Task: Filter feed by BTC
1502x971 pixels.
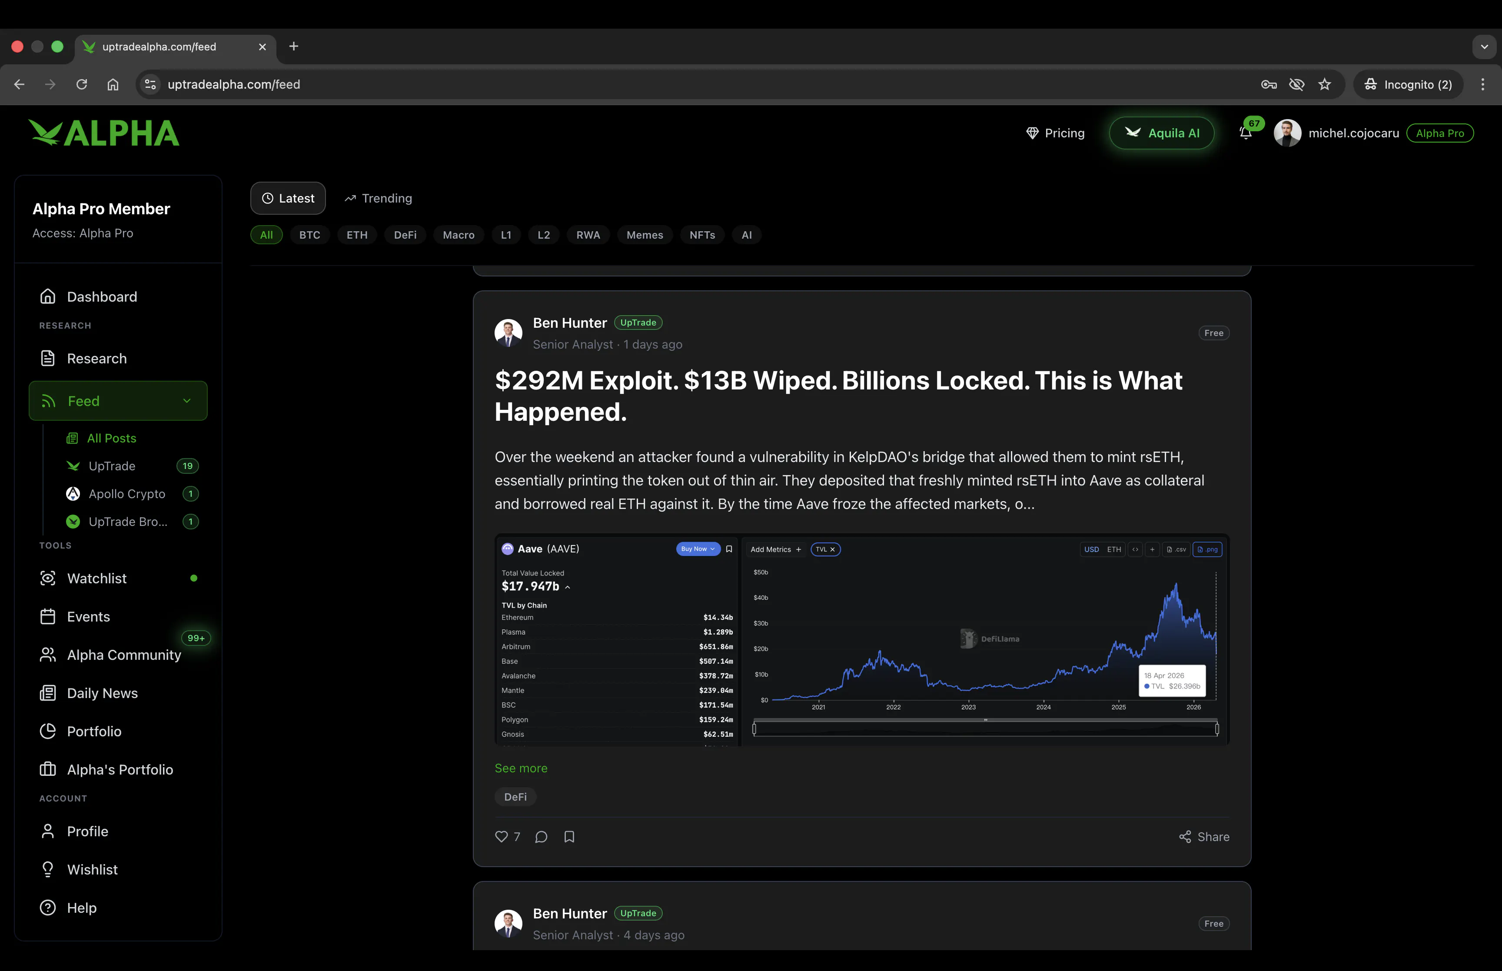Action: click(x=309, y=235)
